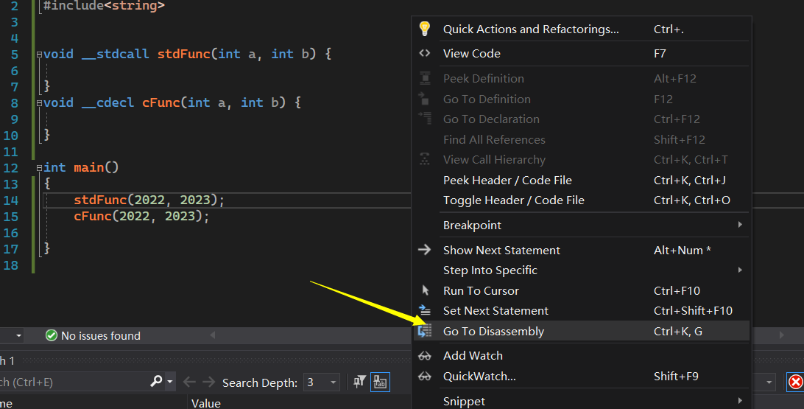Click the Quick Actions lightbulb icon

(x=424, y=29)
